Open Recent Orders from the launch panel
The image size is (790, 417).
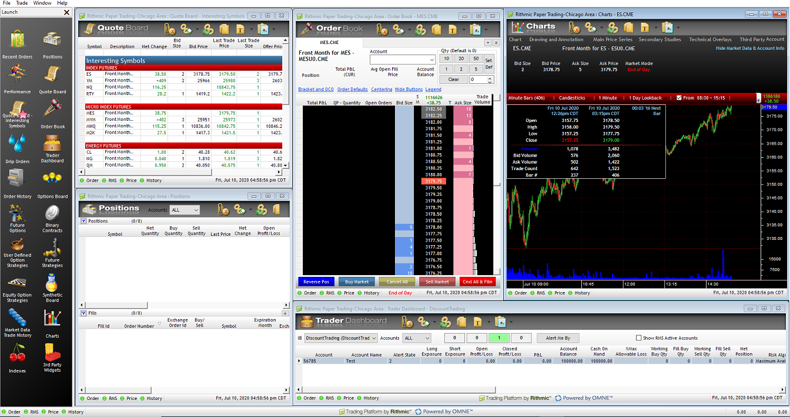(x=17, y=40)
